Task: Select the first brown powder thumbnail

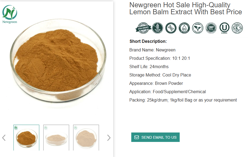Action: tap(26, 138)
